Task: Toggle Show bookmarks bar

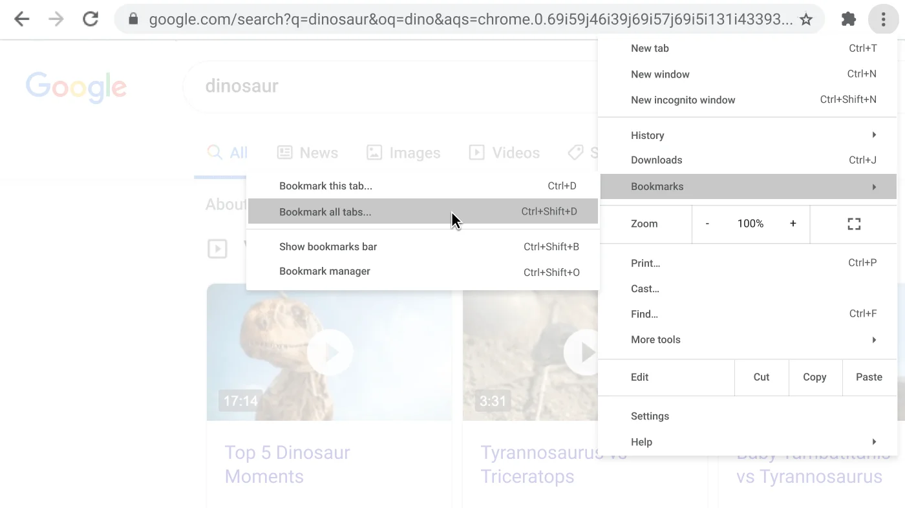Action: click(328, 246)
